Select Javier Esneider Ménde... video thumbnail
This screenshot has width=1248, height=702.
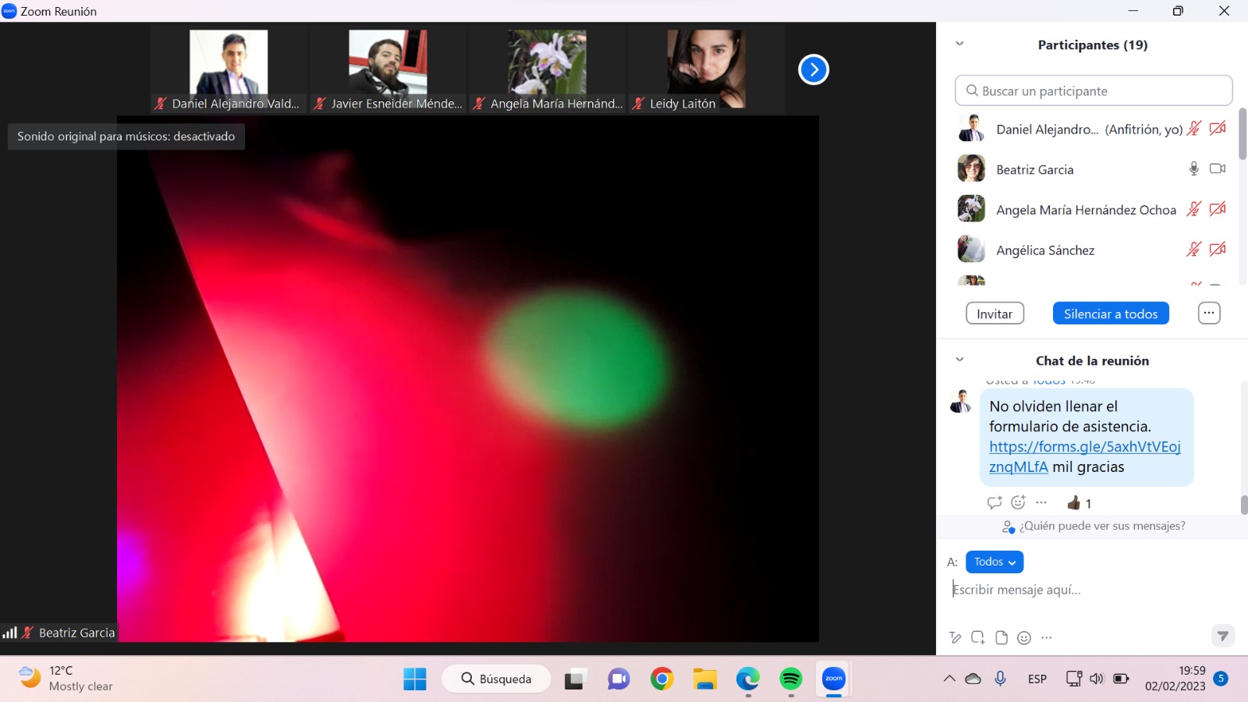(x=388, y=70)
